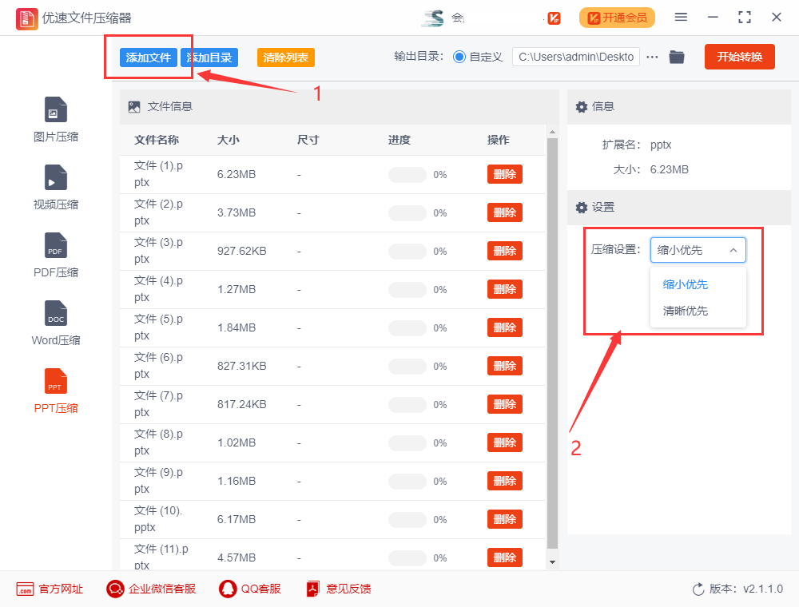Image resolution: width=799 pixels, height=607 pixels.
Task: Click the 817.24KB size cell
Action: (241, 404)
